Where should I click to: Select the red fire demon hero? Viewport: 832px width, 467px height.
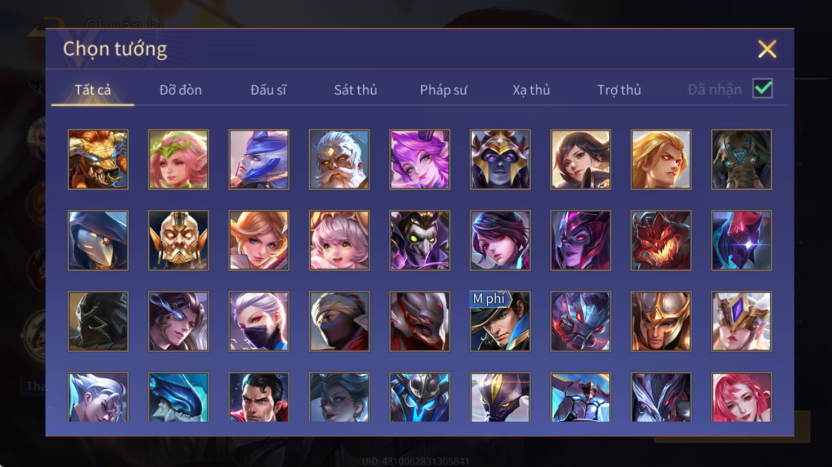661,240
